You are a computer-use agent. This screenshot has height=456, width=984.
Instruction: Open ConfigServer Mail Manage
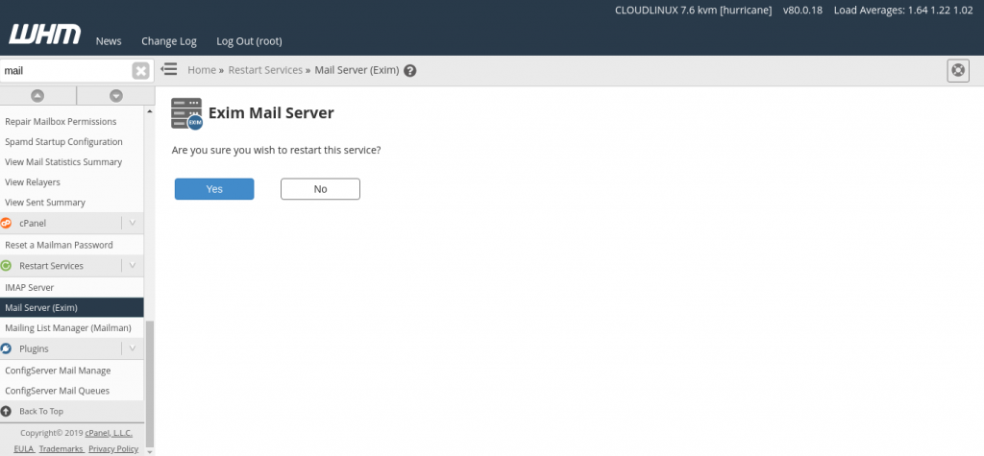(x=58, y=371)
